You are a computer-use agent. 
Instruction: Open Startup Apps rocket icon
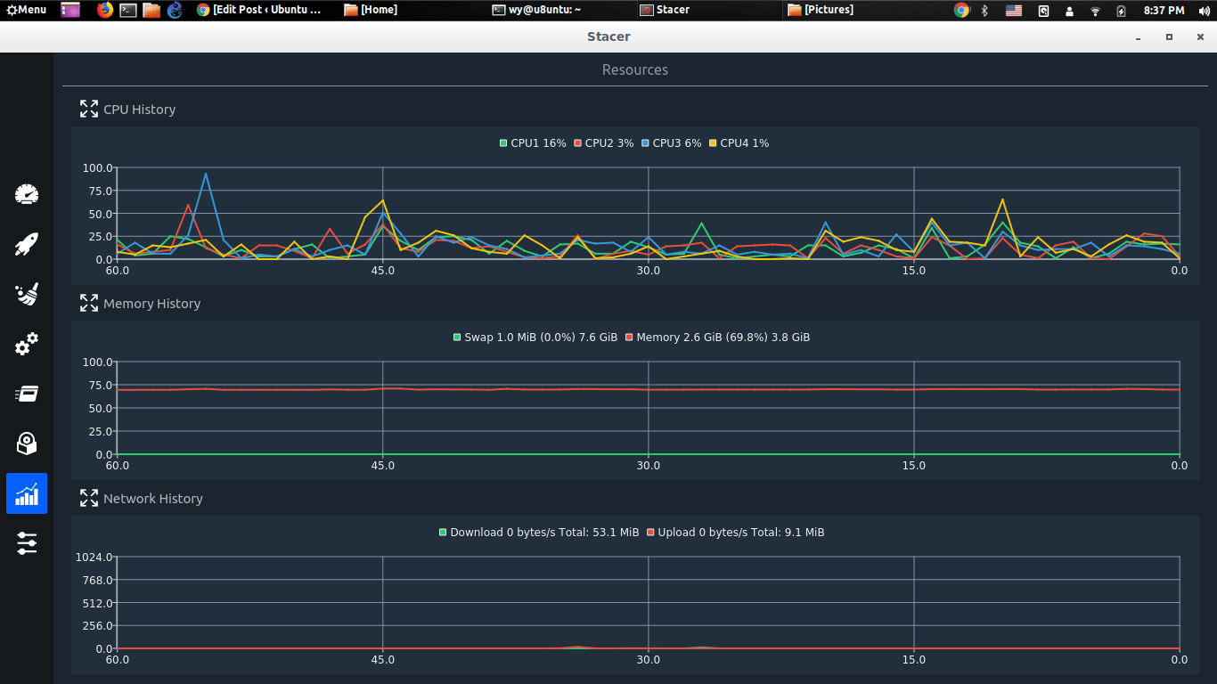pyautogui.click(x=27, y=244)
